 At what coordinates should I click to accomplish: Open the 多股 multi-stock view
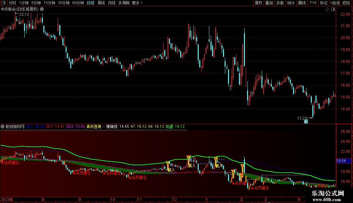point(280,3)
